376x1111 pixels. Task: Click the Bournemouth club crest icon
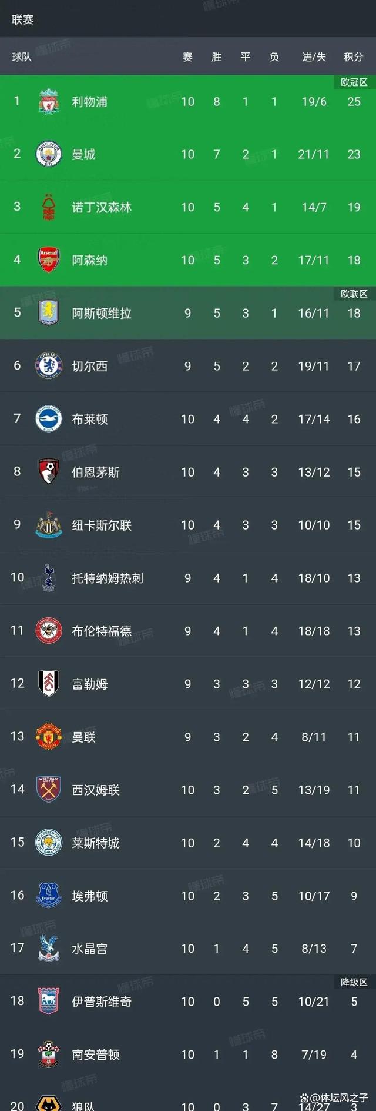(49, 472)
